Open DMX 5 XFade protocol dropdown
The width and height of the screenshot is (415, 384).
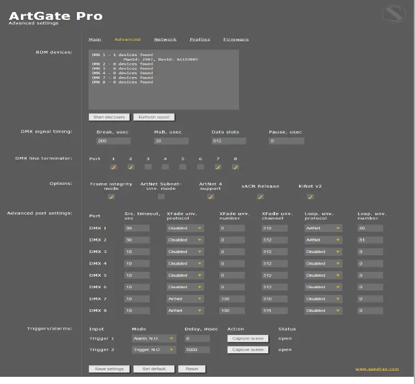point(185,275)
